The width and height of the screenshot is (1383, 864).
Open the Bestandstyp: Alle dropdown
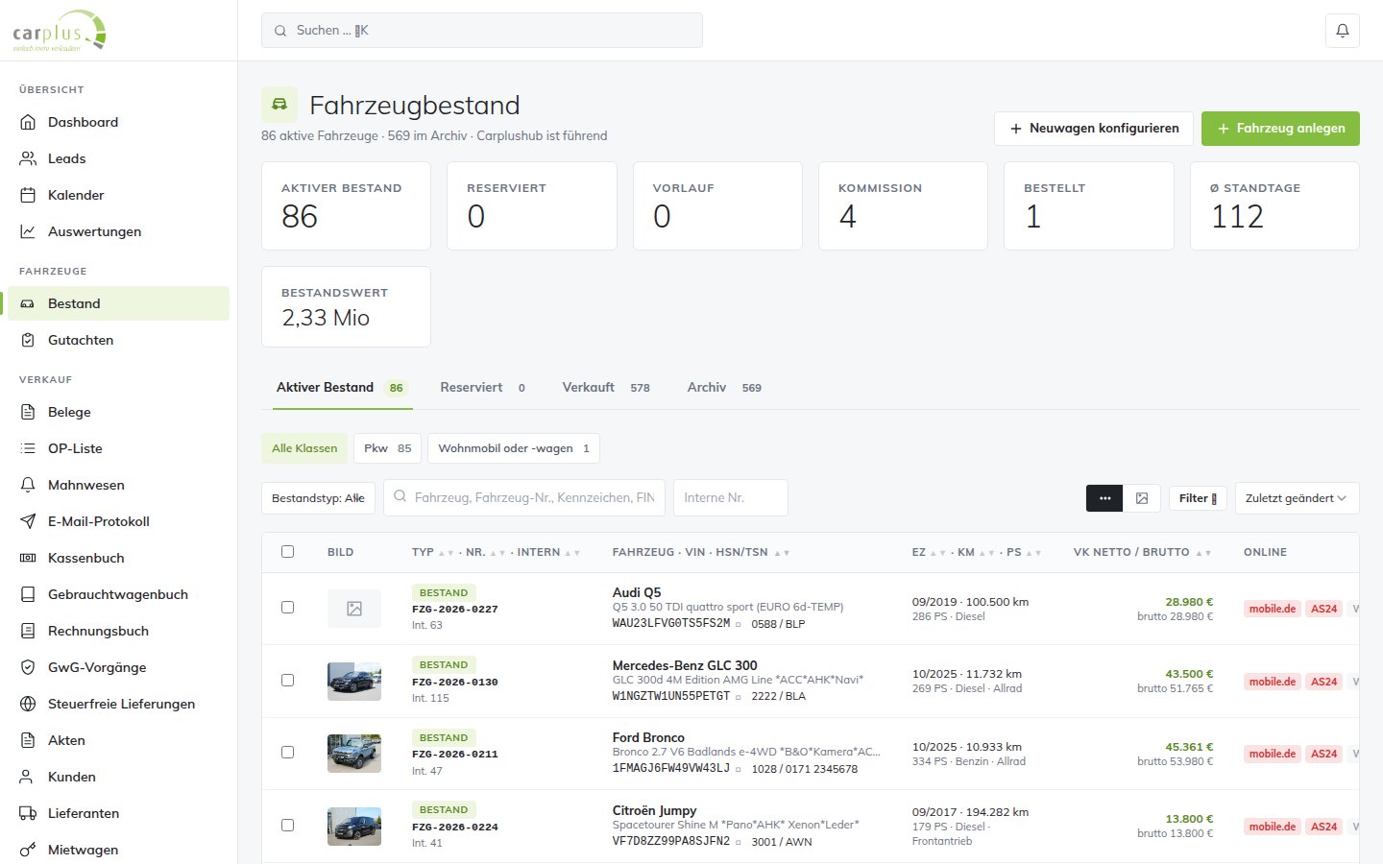click(318, 498)
